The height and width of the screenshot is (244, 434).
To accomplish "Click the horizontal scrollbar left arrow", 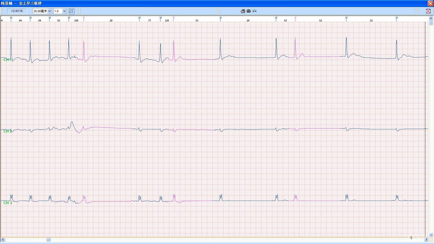I will tap(3, 239).
